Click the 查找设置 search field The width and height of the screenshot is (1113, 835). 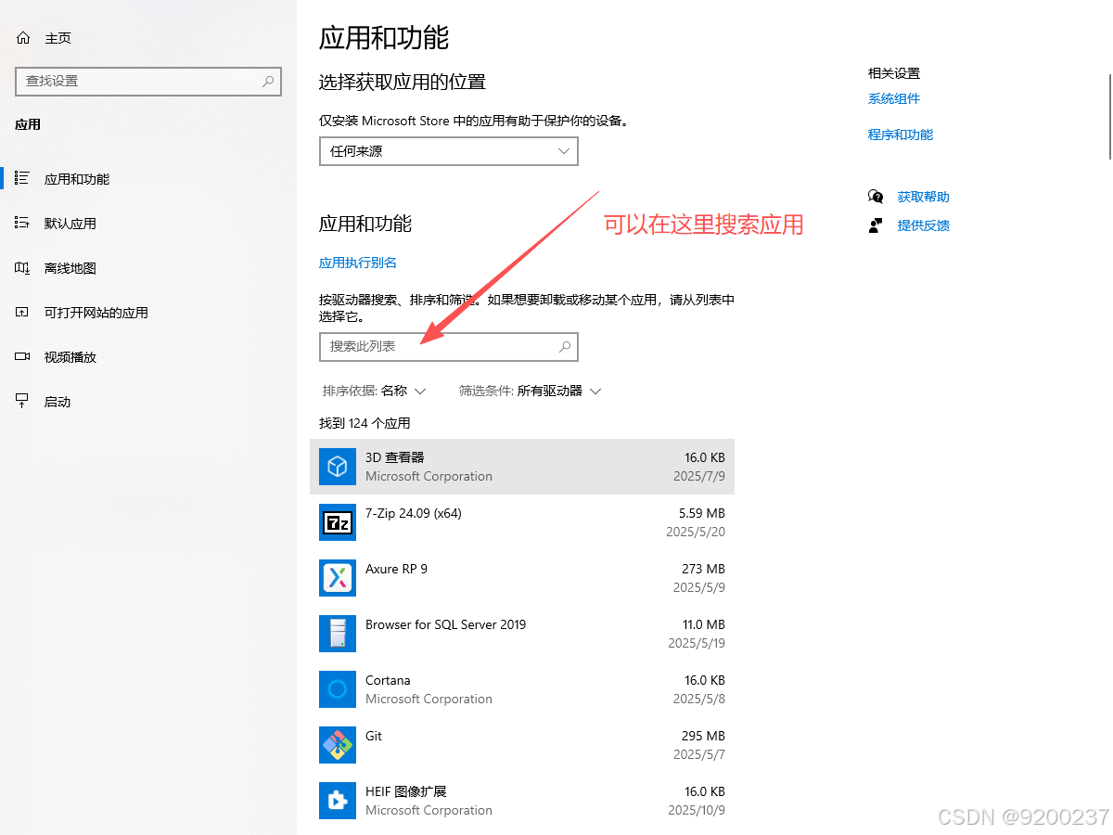click(x=148, y=82)
